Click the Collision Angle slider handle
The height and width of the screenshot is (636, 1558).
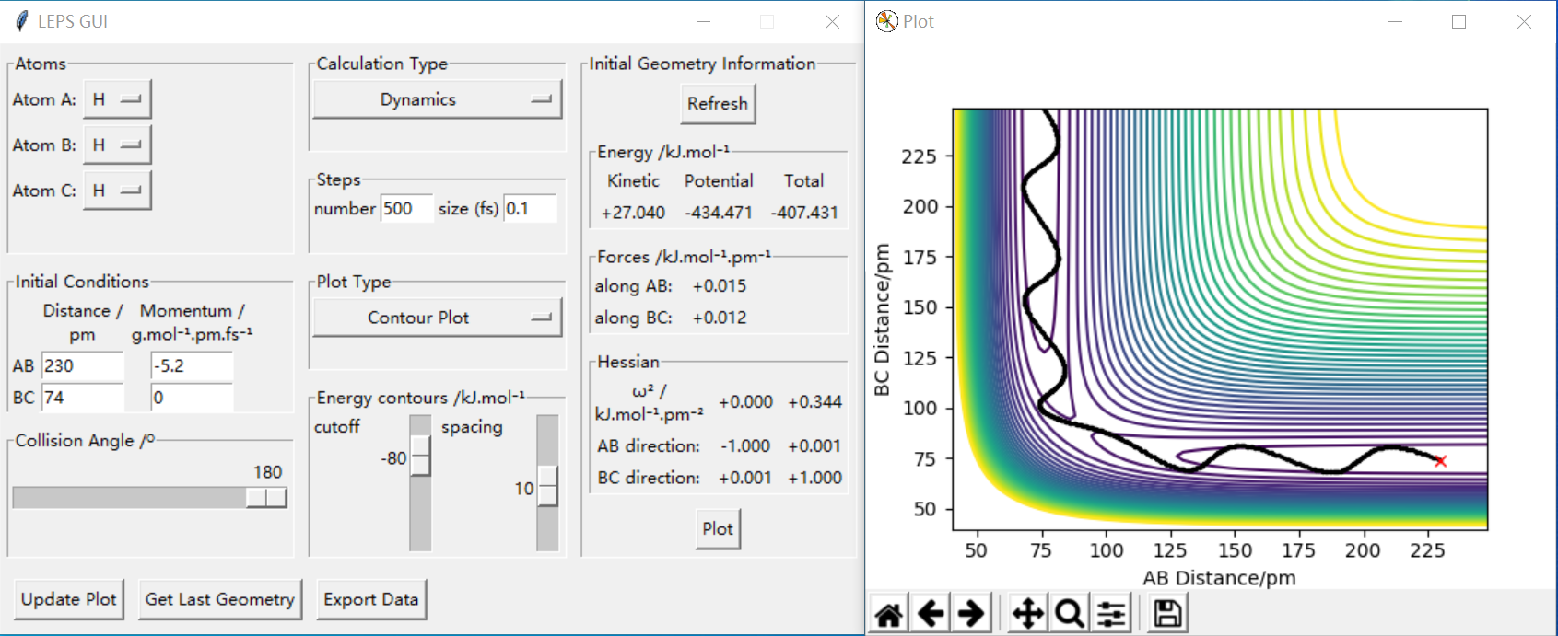tap(267, 497)
